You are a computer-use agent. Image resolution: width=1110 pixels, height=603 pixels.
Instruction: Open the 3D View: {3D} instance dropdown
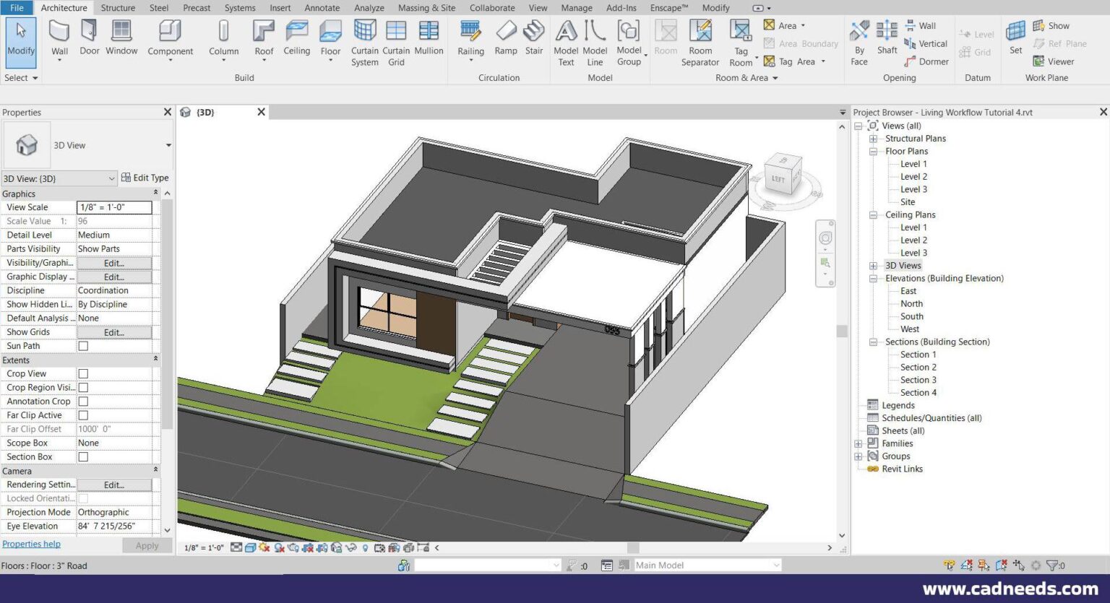click(112, 178)
